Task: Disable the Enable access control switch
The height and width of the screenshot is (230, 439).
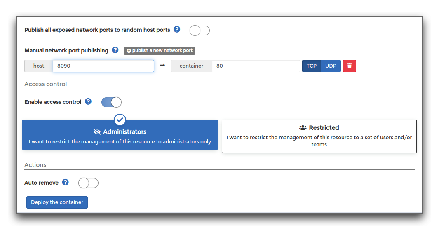Action: 111,102
